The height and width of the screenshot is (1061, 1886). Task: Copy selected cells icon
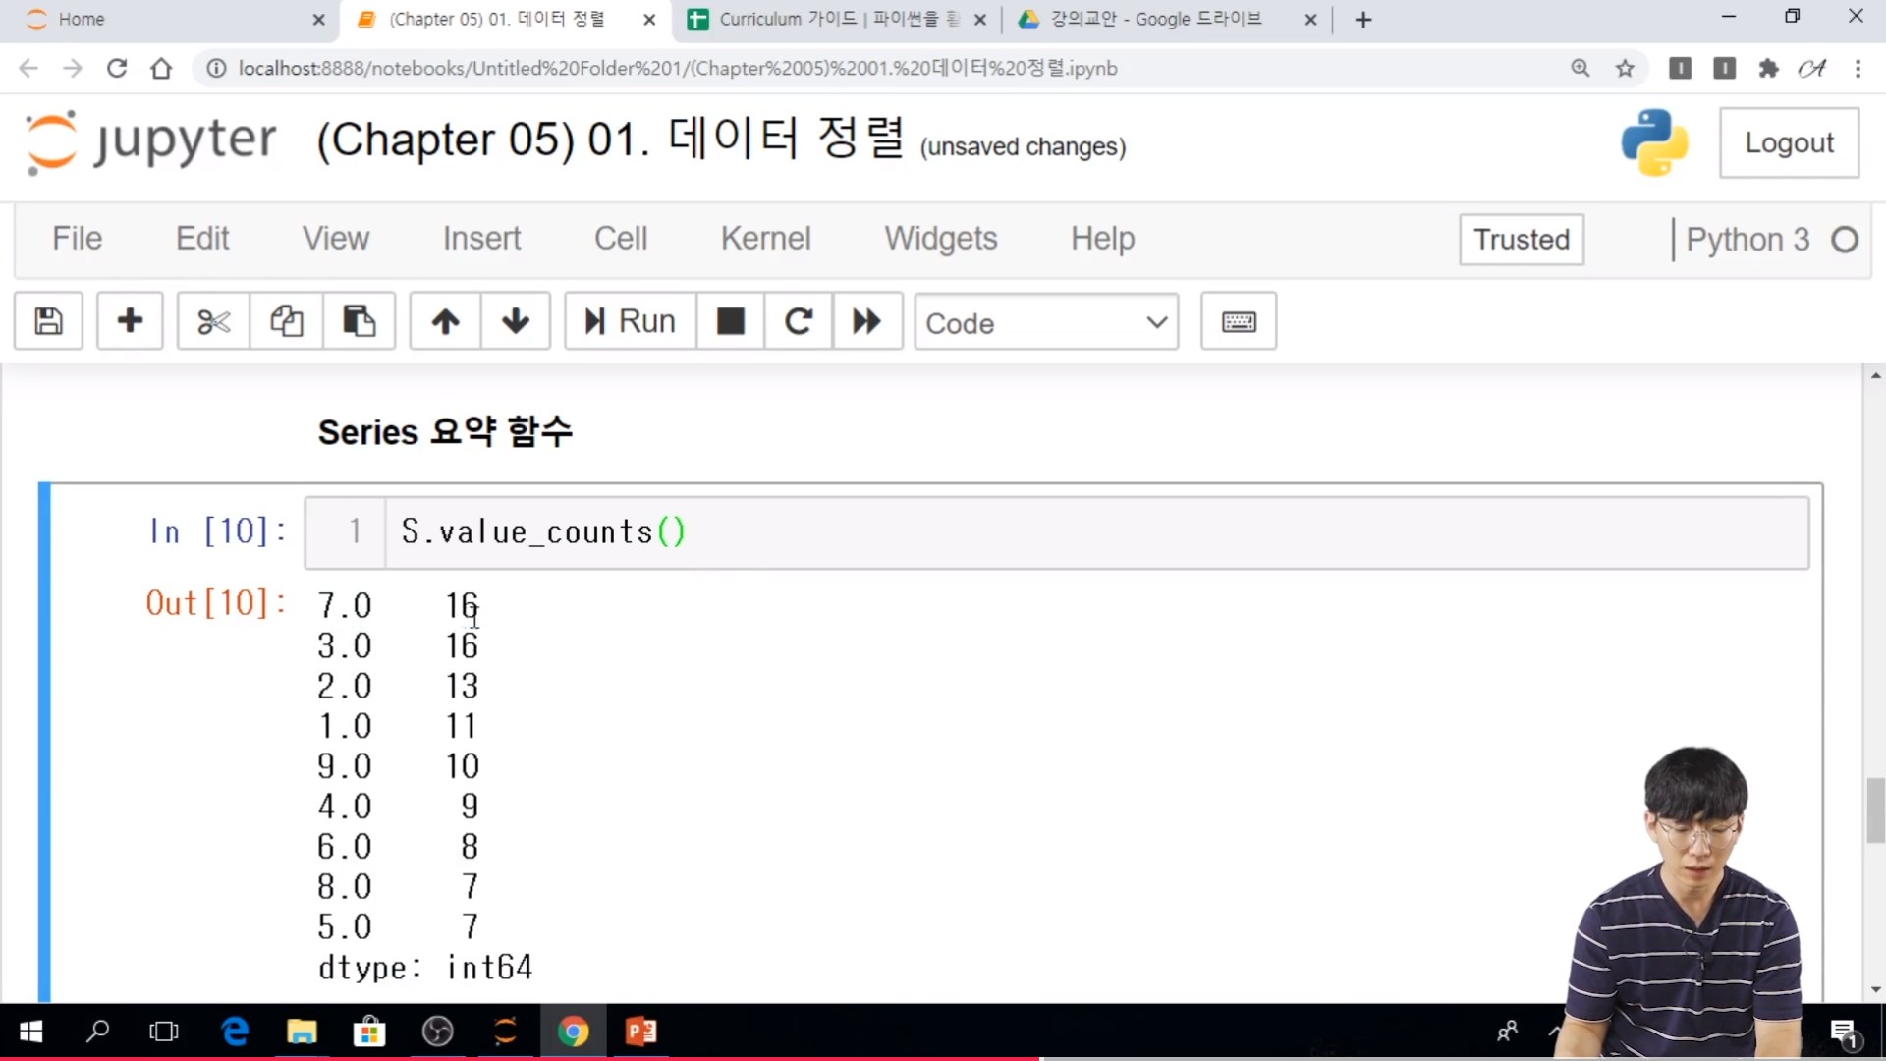pyautogui.click(x=286, y=321)
